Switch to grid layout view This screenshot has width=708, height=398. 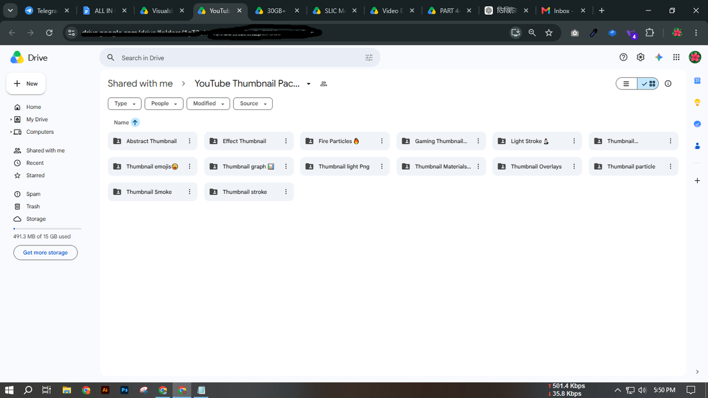[x=648, y=83]
